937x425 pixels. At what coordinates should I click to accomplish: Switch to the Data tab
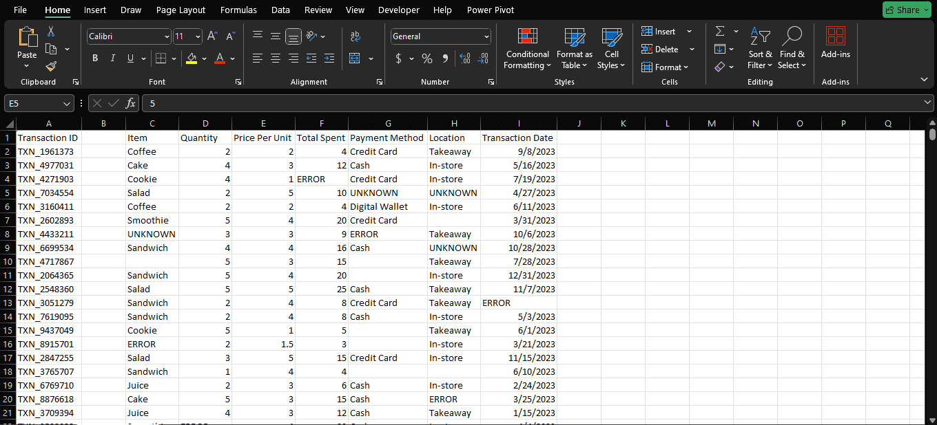click(280, 10)
